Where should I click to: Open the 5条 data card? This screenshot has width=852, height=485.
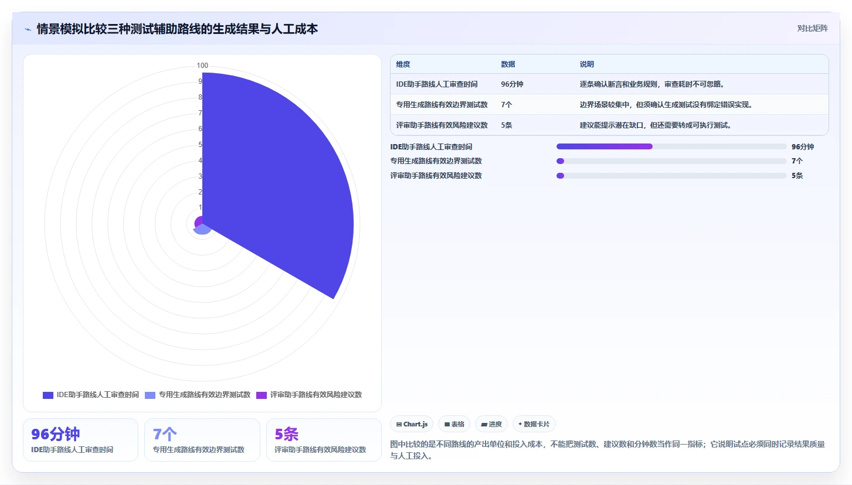(x=324, y=440)
